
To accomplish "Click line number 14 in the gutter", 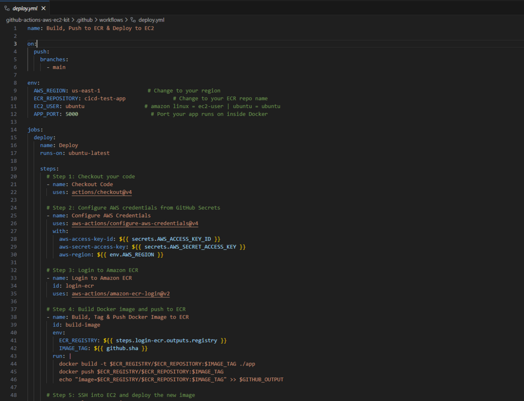I will pos(14,130).
